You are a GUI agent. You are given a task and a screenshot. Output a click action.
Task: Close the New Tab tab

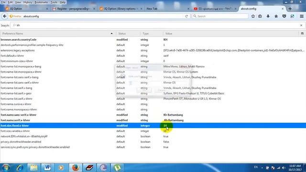click(x=188, y=9)
